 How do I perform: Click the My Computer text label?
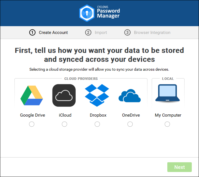[x=168, y=115]
